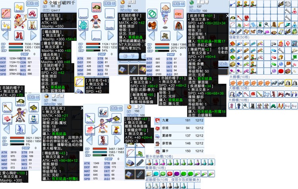298x189 pixels.
Task: Select the straw hat in Lv137 head slot
Action: [x=165, y=8]
